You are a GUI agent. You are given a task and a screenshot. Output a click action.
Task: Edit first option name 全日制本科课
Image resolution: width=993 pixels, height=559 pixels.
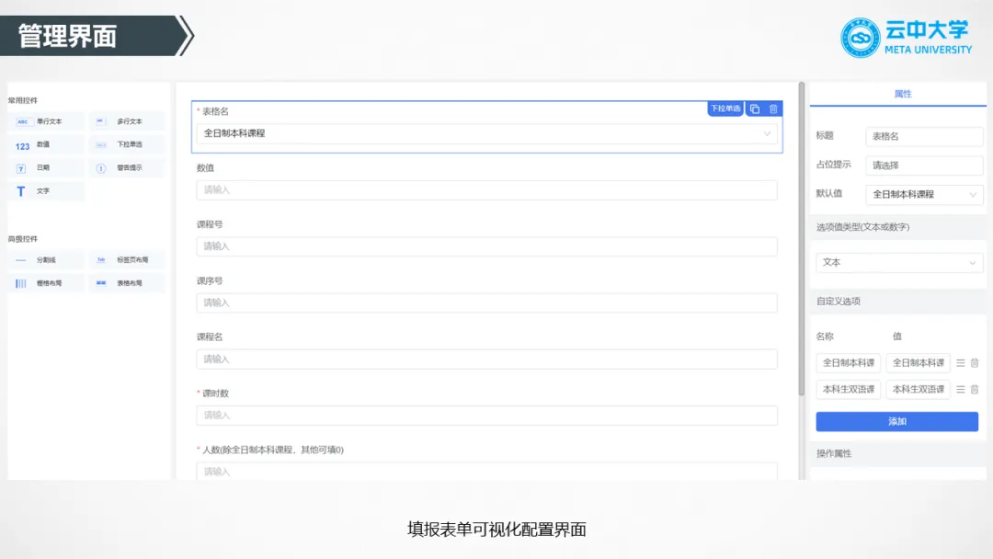click(x=848, y=363)
